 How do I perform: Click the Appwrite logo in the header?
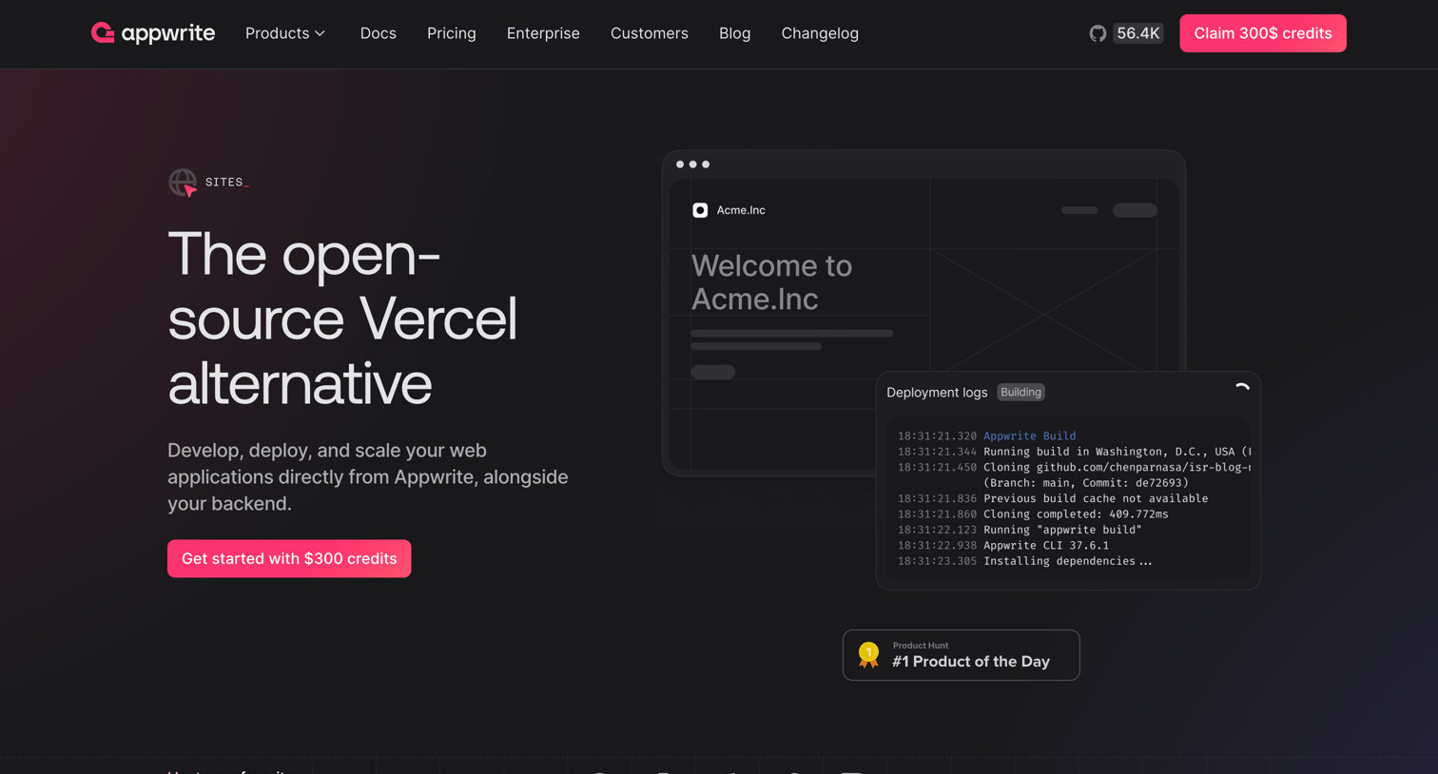(153, 33)
